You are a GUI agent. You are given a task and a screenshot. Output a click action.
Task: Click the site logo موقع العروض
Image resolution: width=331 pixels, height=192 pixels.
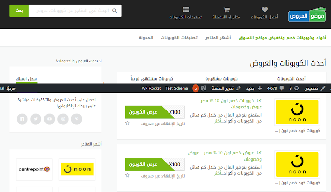(307, 14)
